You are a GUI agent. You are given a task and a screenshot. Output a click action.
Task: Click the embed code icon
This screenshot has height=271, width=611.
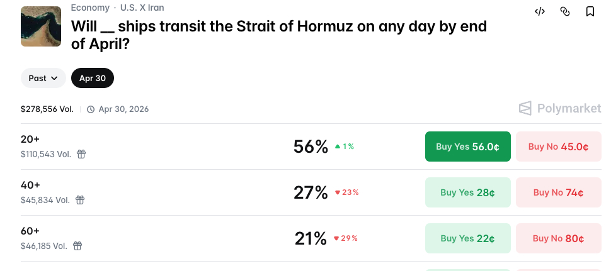click(539, 11)
